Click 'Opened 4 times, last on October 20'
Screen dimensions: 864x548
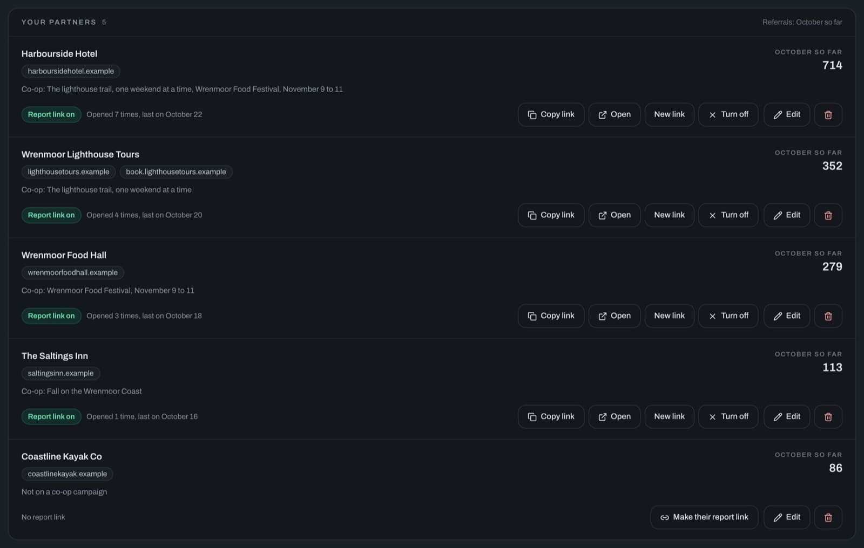[x=144, y=215]
